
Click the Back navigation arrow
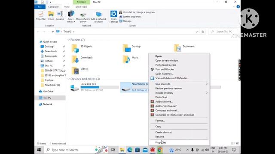click(38, 32)
